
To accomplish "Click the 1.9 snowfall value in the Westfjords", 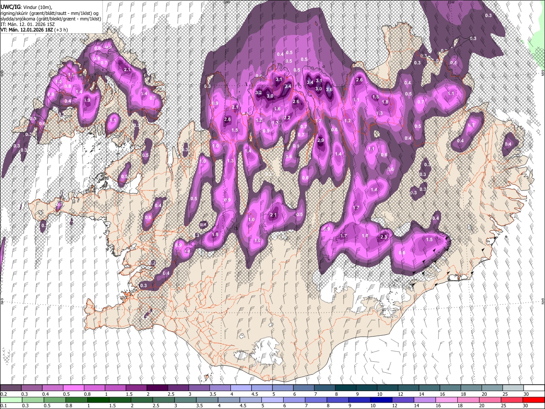I will point(87,100).
